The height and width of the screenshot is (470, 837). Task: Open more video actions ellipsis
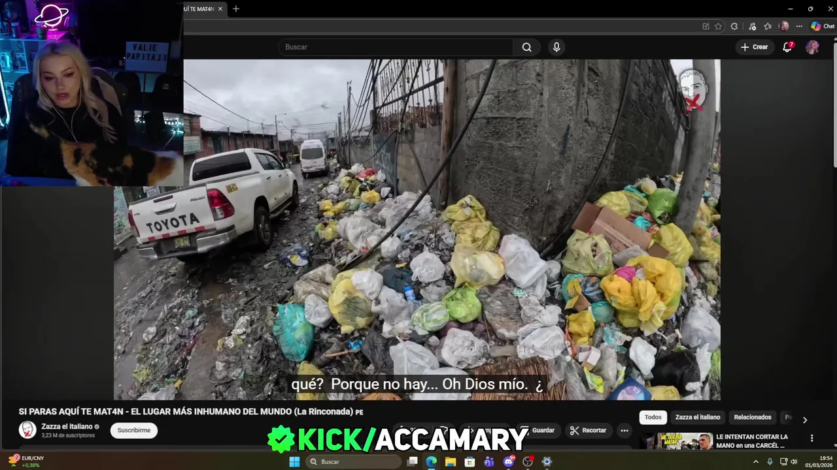624,430
